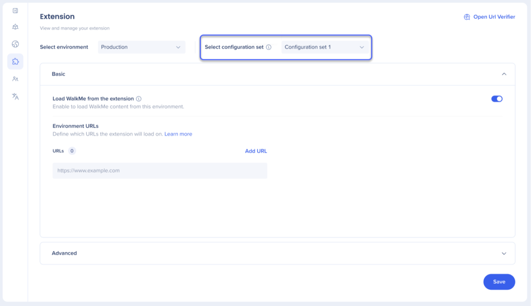Open the Learn more link about Environment URLs
531x306 pixels.
pos(178,134)
